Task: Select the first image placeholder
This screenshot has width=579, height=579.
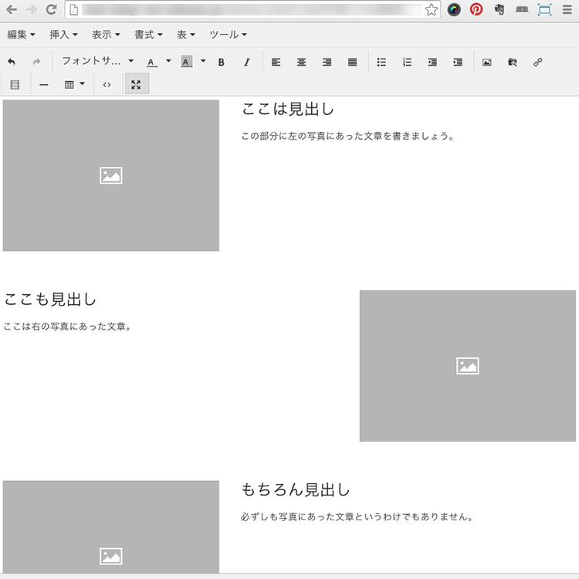Action: (x=111, y=175)
